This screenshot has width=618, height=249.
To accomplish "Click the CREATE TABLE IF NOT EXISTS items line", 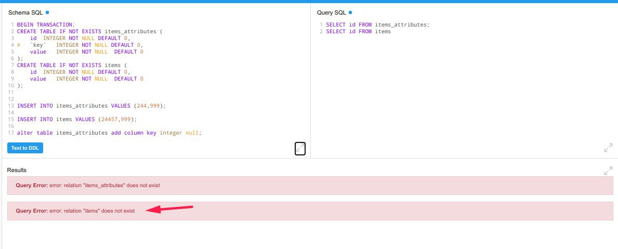I will pos(73,65).
